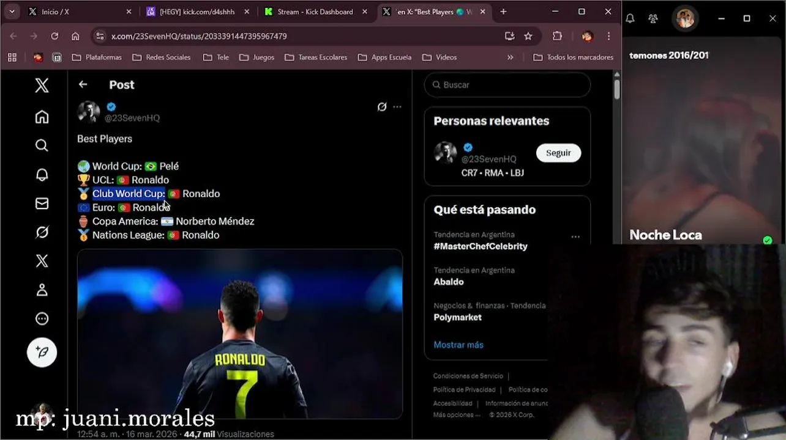The image size is (786, 440).
Task: Click notification bell in right window
Action: point(630,19)
